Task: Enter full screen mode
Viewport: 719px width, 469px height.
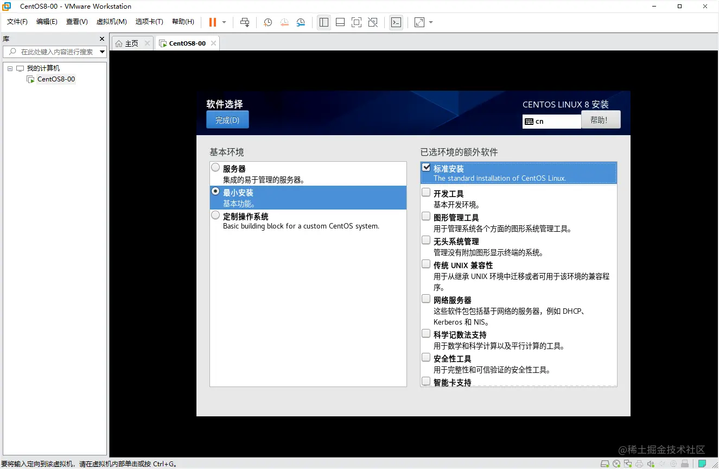Action: [356, 22]
